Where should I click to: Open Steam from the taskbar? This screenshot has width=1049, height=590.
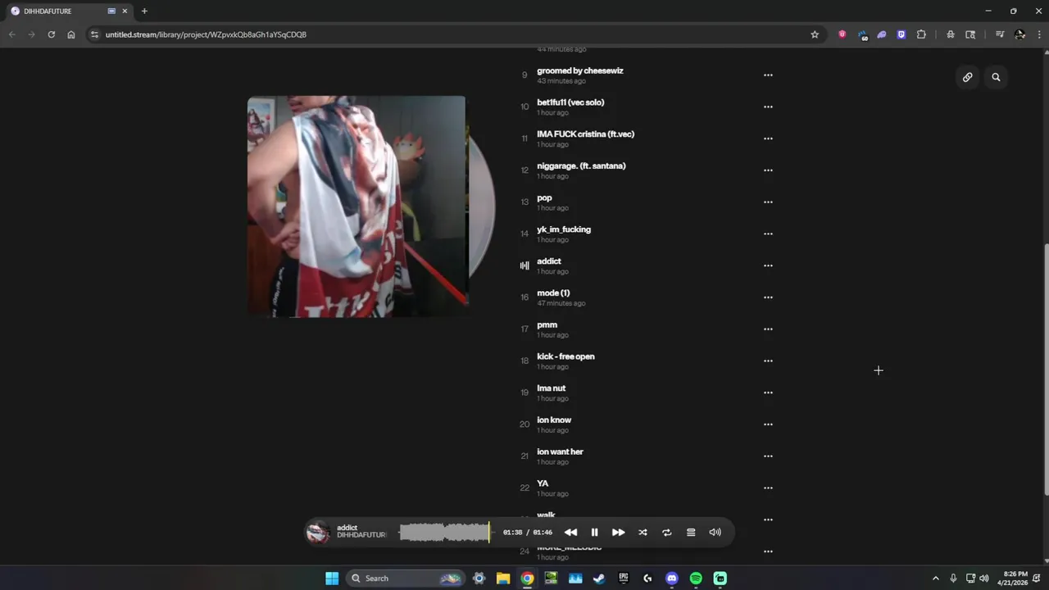[599, 579]
